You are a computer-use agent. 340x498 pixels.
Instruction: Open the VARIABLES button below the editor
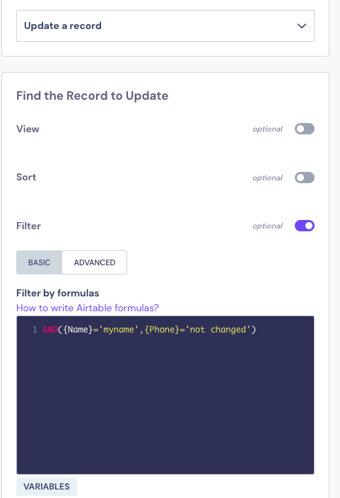47,486
